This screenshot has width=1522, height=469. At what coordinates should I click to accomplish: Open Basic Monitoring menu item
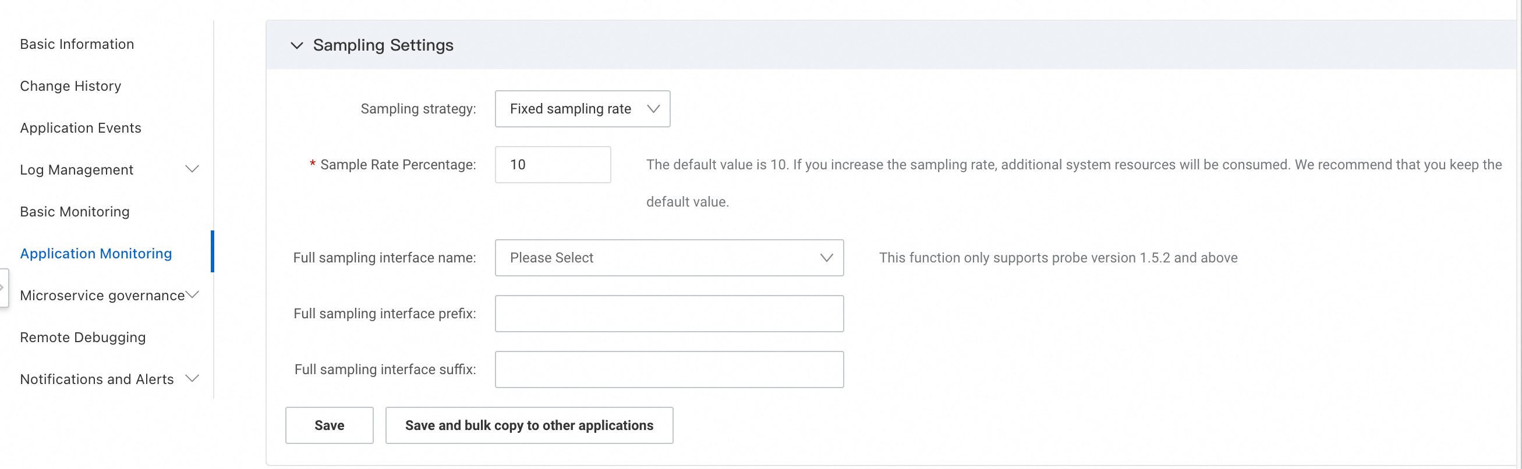(x=75, y=212)
